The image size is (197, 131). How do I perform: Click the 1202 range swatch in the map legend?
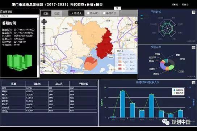tap(120, 62)
